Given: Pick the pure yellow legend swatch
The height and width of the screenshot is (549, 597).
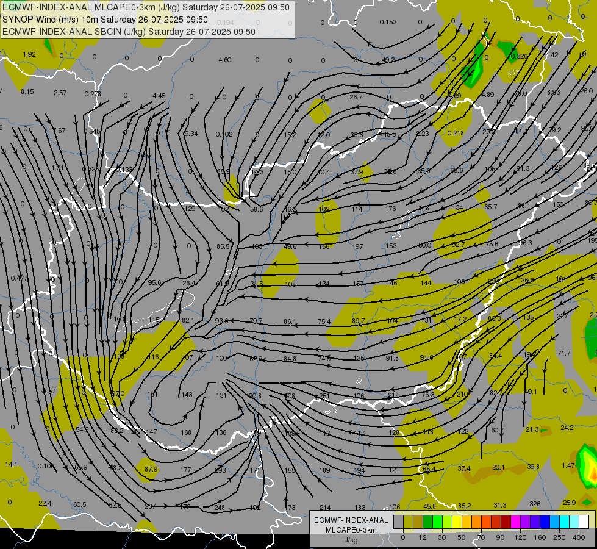Looking at the screenshot, I should (457, 522).
